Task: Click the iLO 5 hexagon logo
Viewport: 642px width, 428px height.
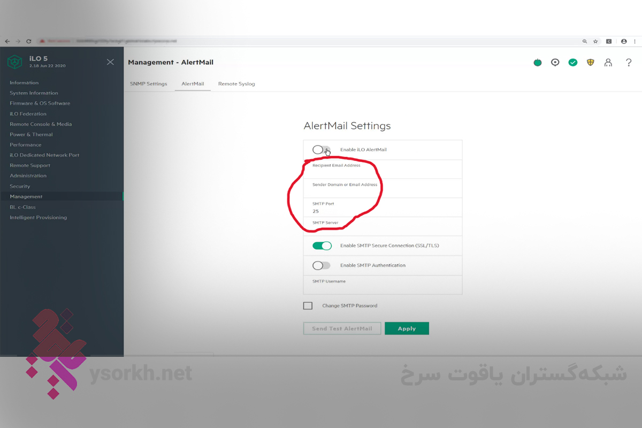Action: (x=15, y=62)
